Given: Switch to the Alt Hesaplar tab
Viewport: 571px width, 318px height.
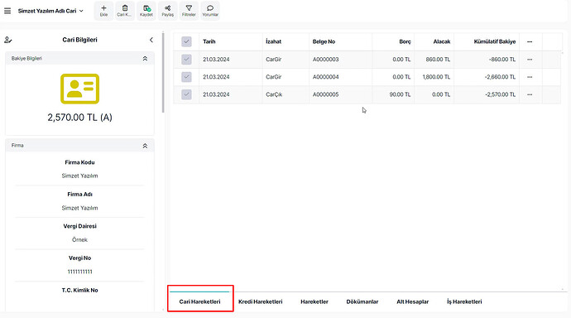Looking at the screenshot, I should coord(413,301).
